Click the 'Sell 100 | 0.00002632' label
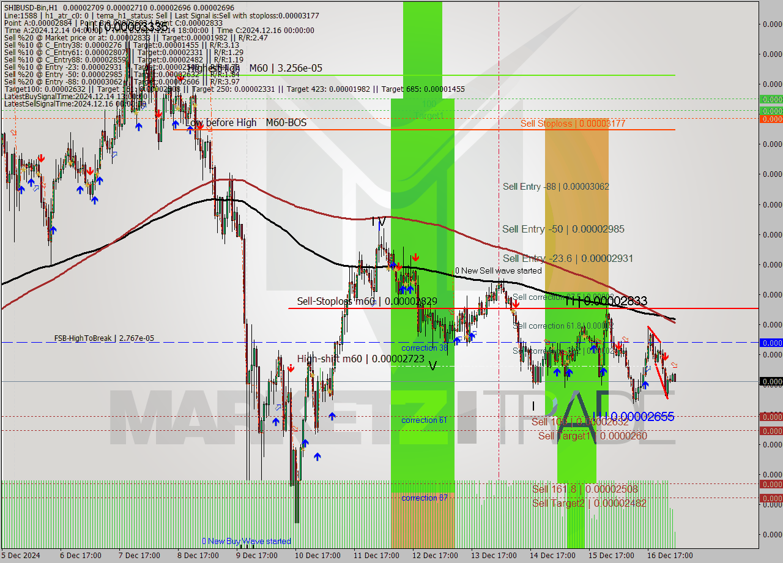 pos(580,422)
